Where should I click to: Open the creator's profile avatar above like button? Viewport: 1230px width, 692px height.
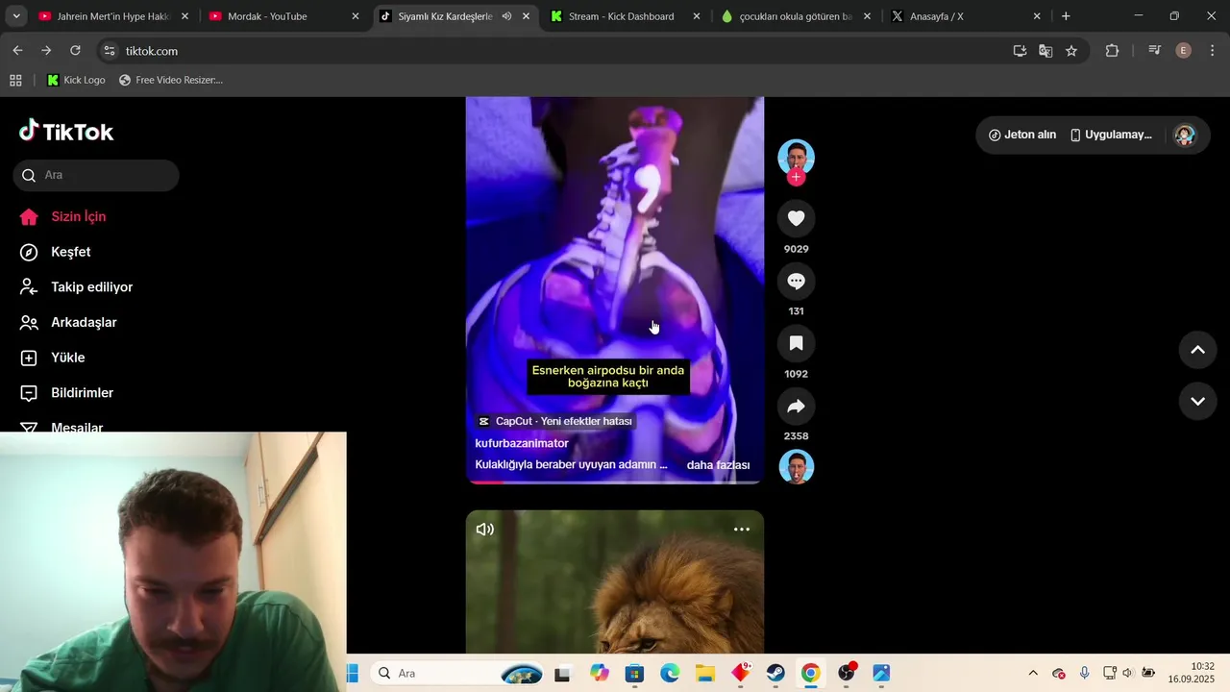tap(796, 157)
